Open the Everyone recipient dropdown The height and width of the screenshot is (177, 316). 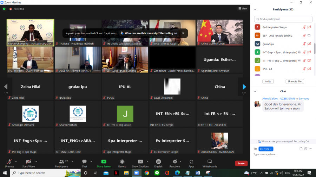click(266, 149)
